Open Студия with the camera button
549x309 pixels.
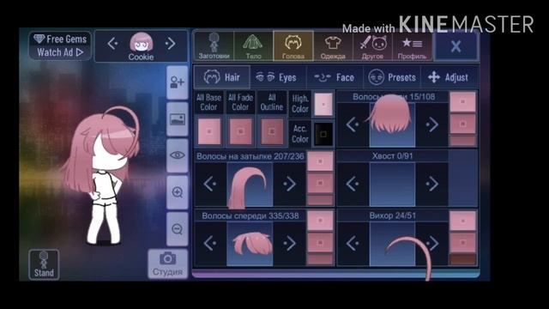[167, 264]
